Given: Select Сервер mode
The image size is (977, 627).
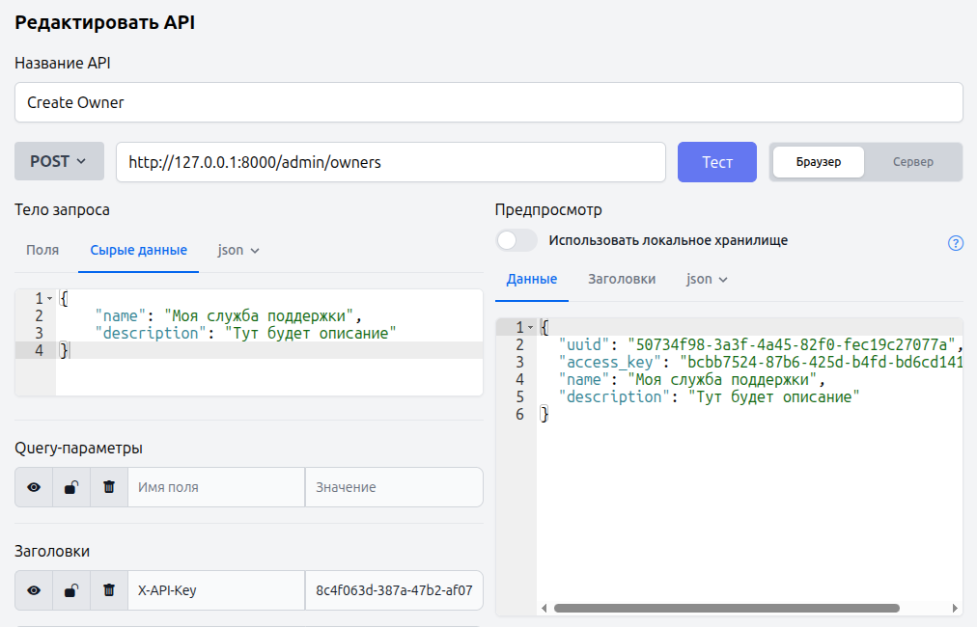Looking at the screenshot, I should click(913, 162).
